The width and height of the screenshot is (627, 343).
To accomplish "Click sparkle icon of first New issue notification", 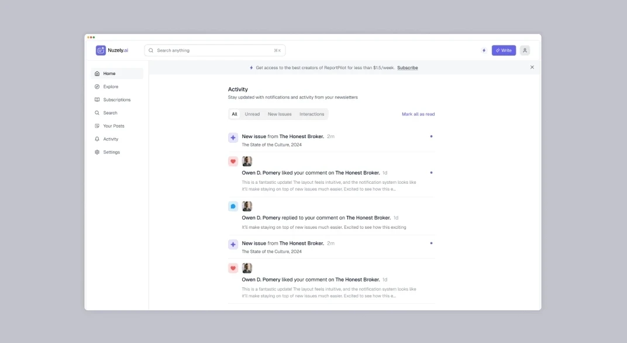I will (233, 138).
